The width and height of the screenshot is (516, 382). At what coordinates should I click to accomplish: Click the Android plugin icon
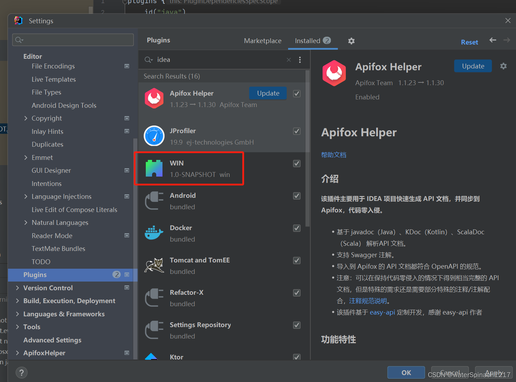coord(154,201)
